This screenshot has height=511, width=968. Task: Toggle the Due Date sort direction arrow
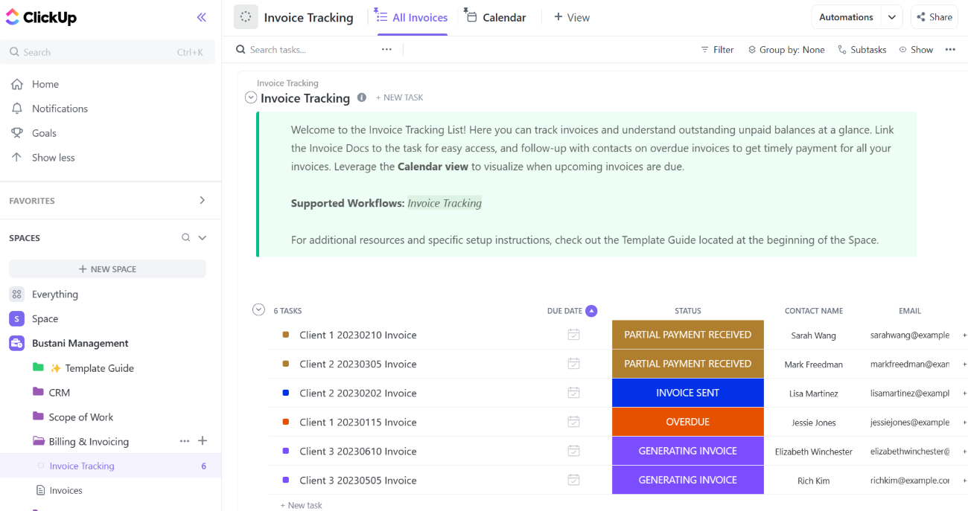[x=591, y=310]
